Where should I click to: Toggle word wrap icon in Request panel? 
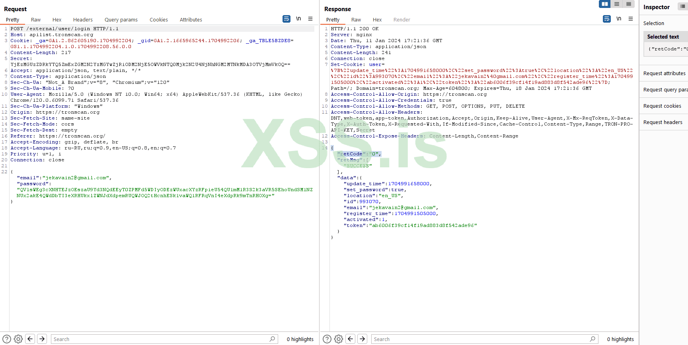click(287, 19)
